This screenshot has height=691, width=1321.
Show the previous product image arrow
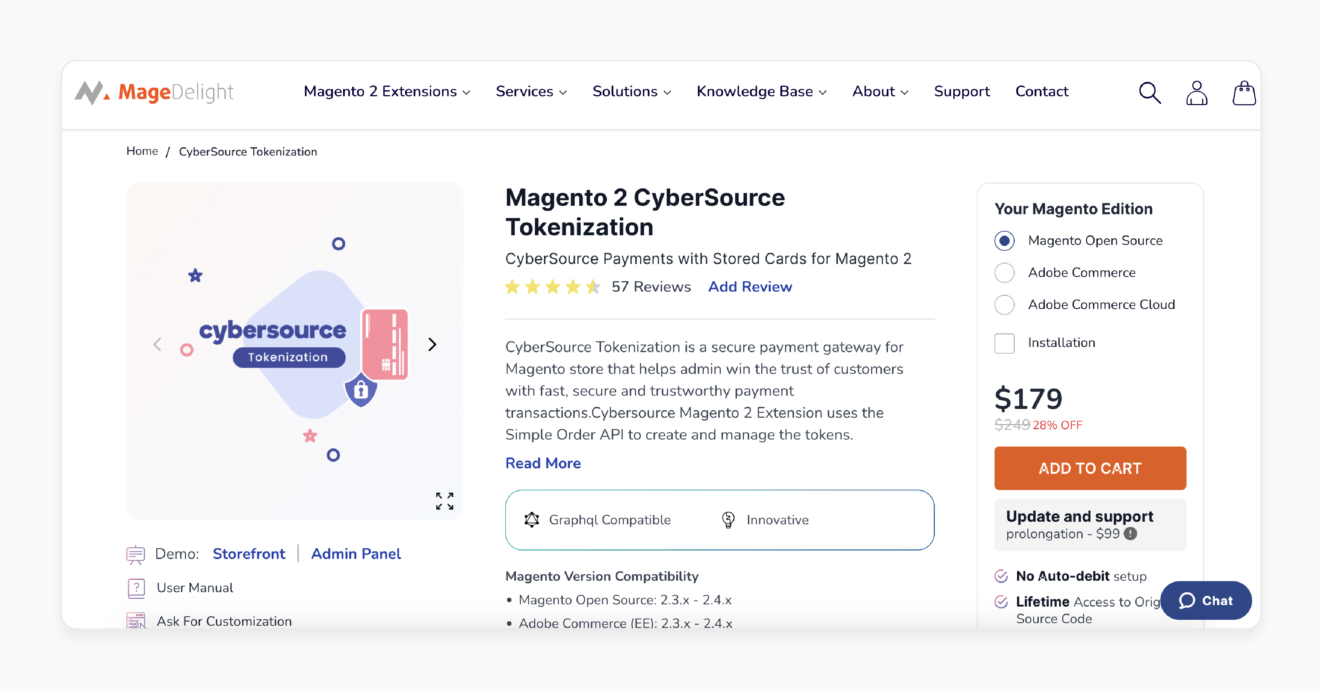tap(157, 344)
